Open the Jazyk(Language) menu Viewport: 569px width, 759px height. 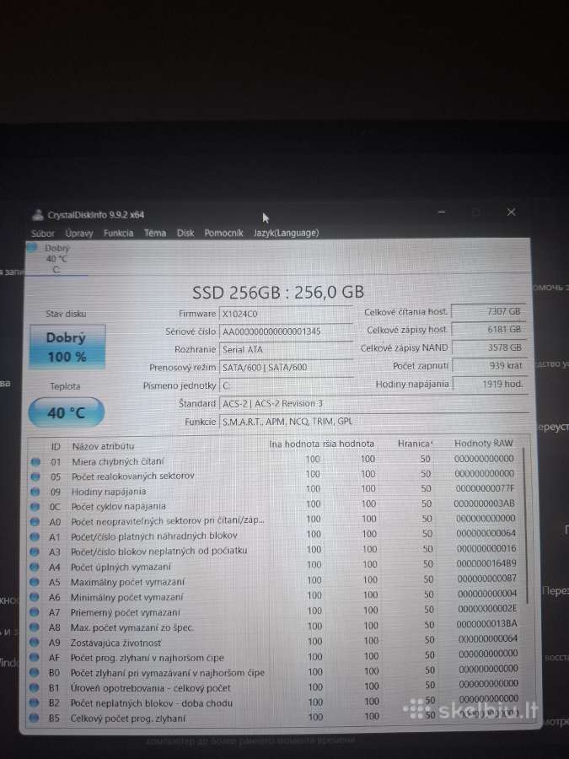(286, 233)
